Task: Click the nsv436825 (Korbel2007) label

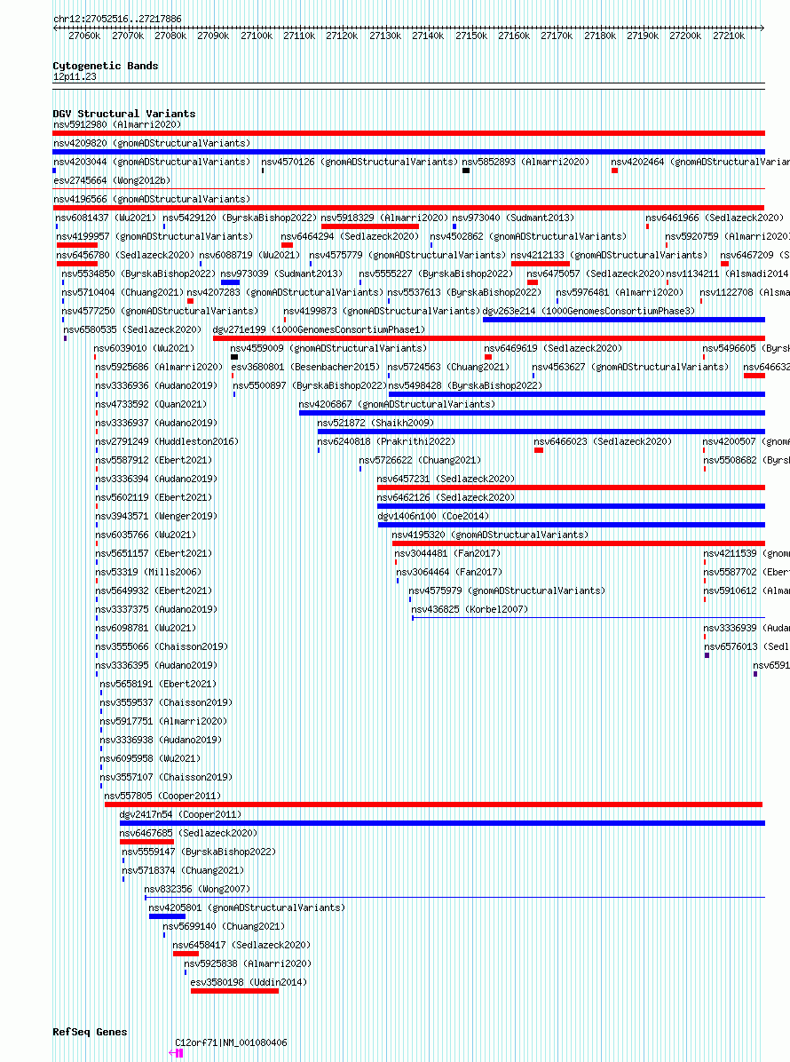Action: tap(470, 609)
